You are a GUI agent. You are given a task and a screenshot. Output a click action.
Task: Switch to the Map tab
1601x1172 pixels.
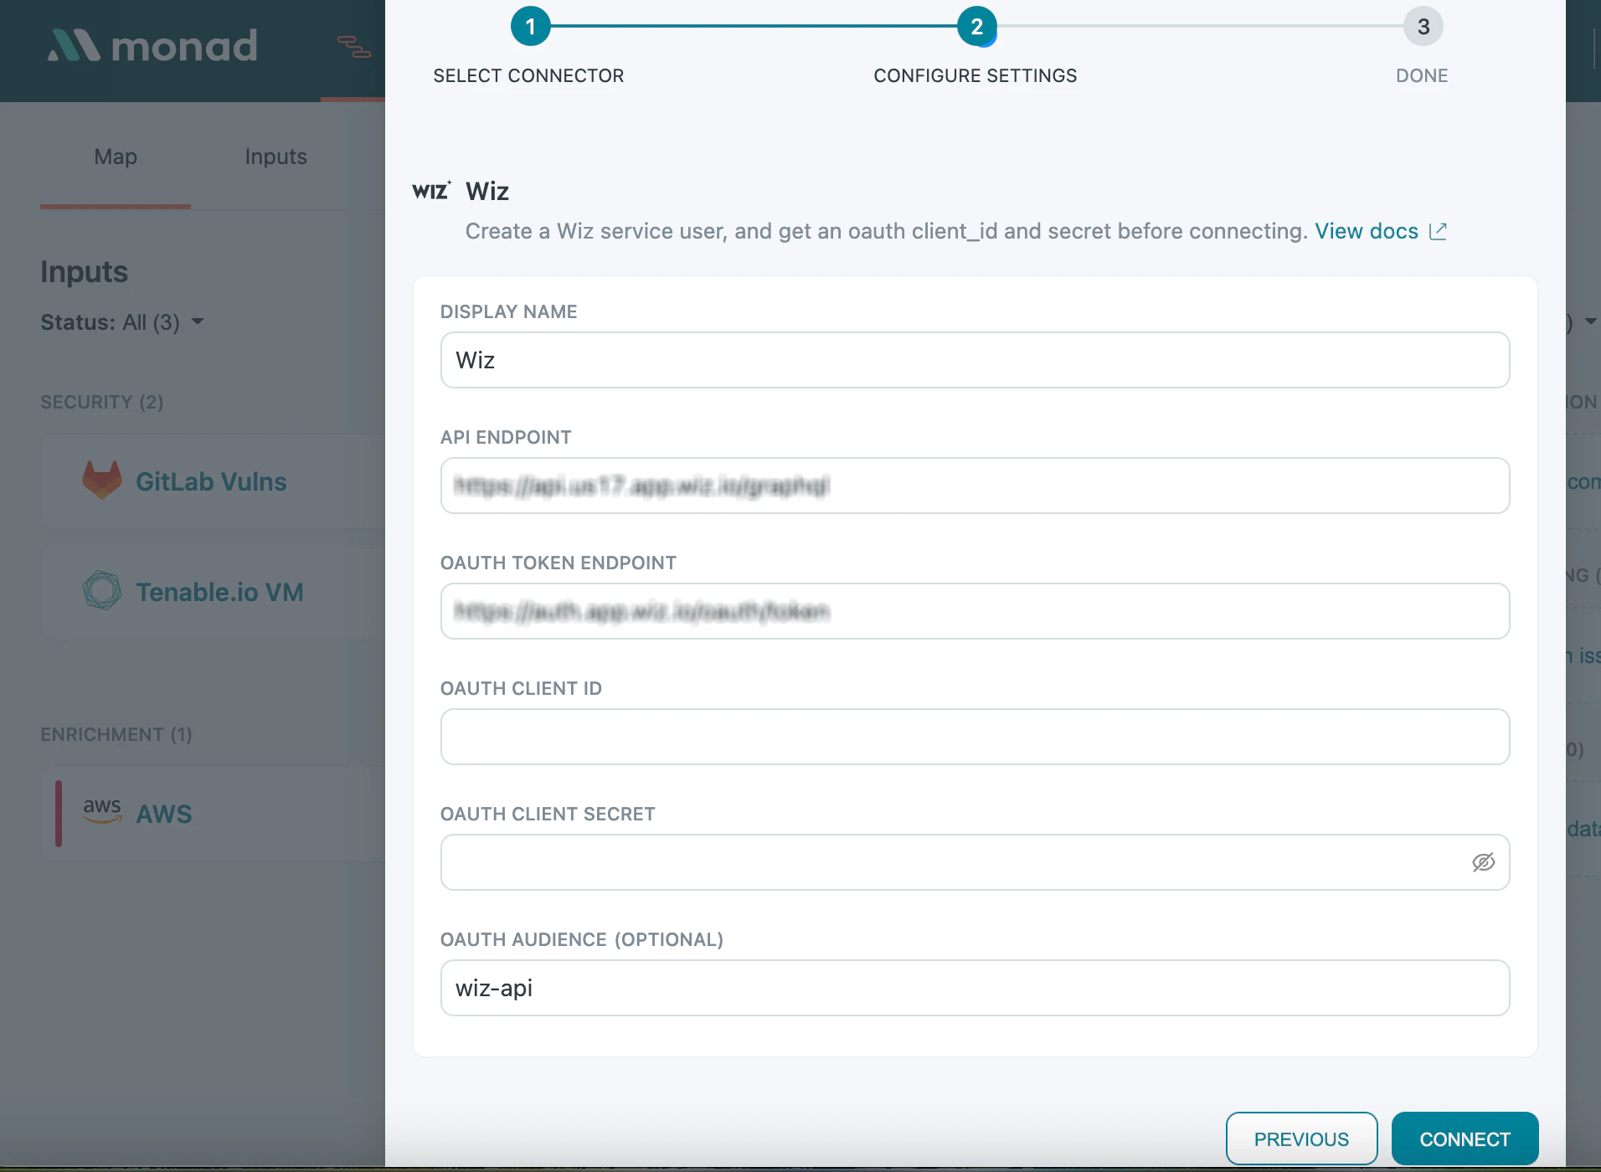[x=116, y=157]
